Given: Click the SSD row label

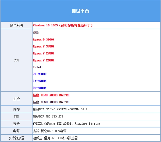Looking at the screenshot, I should [16, 116].
